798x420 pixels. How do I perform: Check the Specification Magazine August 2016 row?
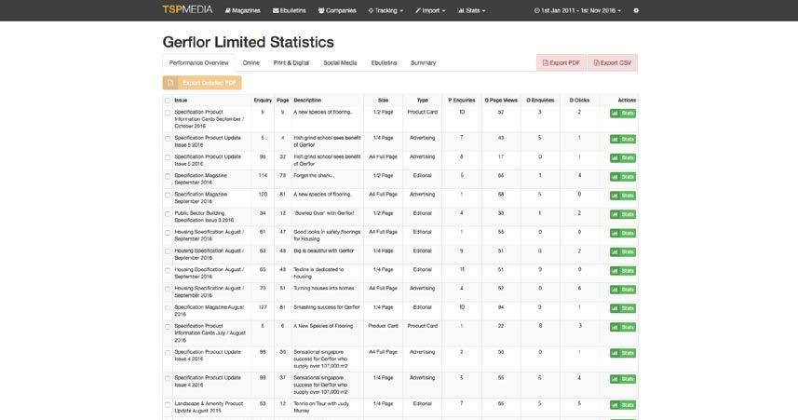click(x=168, y=308)
